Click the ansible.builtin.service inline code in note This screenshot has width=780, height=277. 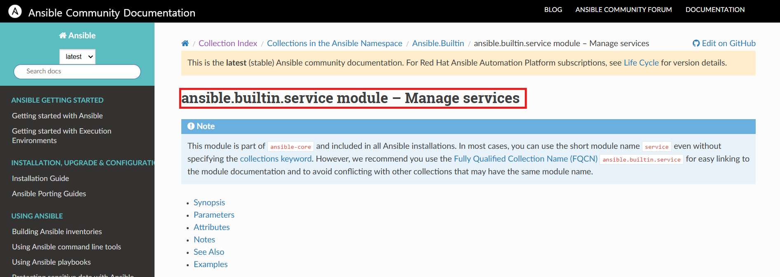pos(642,160)
